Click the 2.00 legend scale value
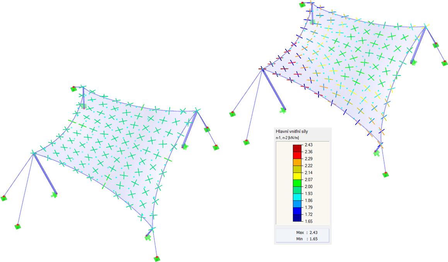The image size is (448, 262). pyautogui.click(x=308, y=187)
